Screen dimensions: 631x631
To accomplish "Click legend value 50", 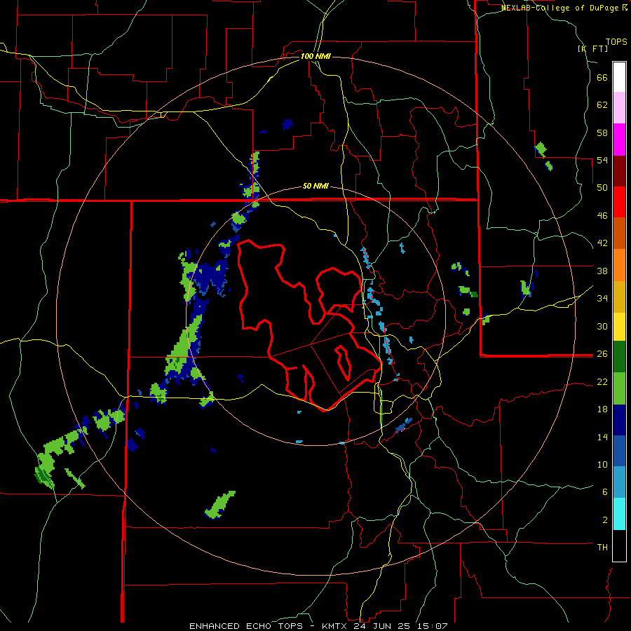I will coord(602,188).
